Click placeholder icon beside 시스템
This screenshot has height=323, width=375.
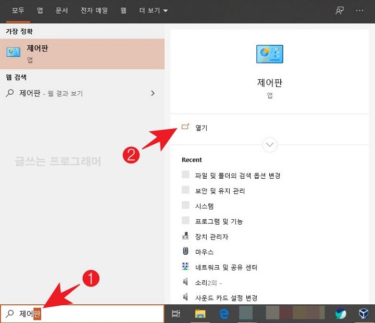click(185, 205)
